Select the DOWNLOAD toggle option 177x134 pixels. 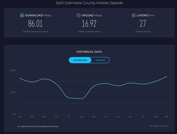pos(80,60)
